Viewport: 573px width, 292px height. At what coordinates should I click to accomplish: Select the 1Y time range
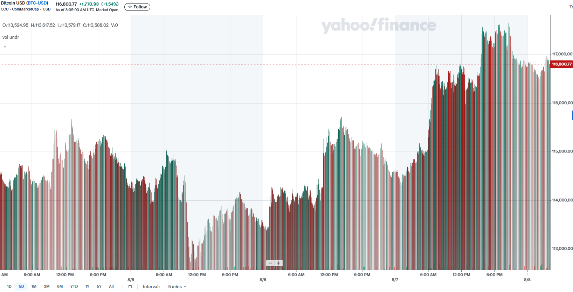point(87,286)
